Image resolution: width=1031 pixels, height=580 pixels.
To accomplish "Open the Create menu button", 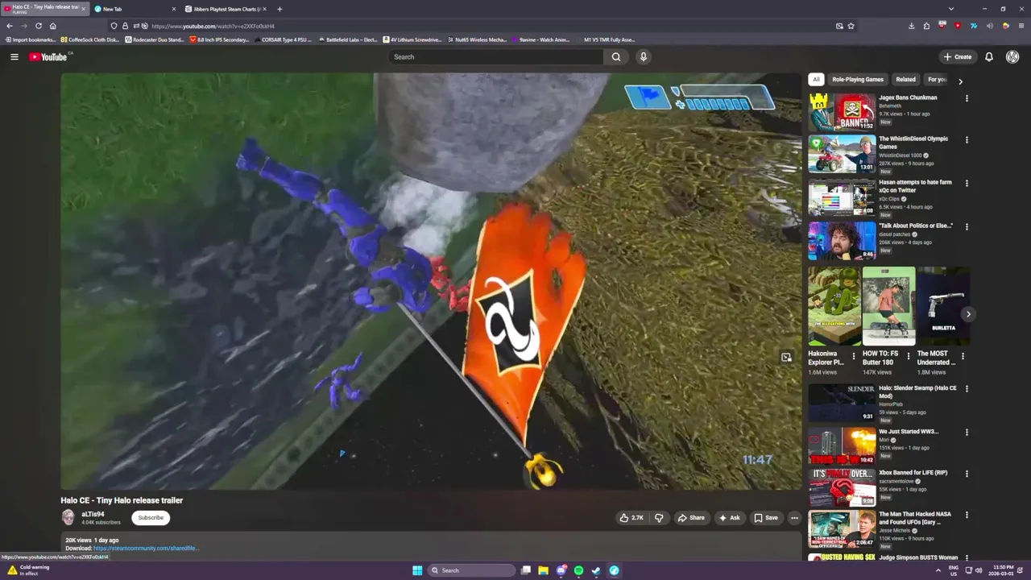I will [959, 56].
